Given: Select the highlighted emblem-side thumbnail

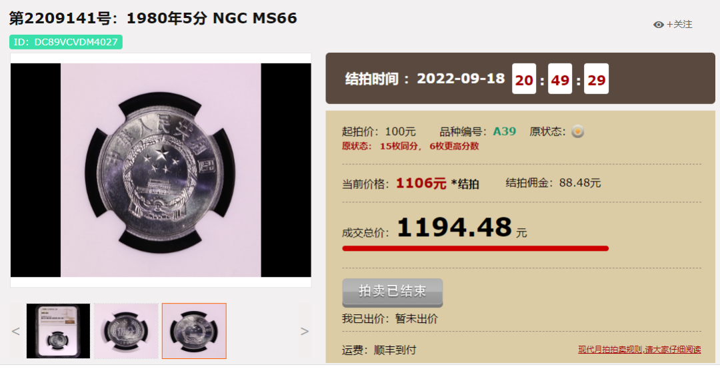Looking at the screenshot, I should click(x=194, y=331).
